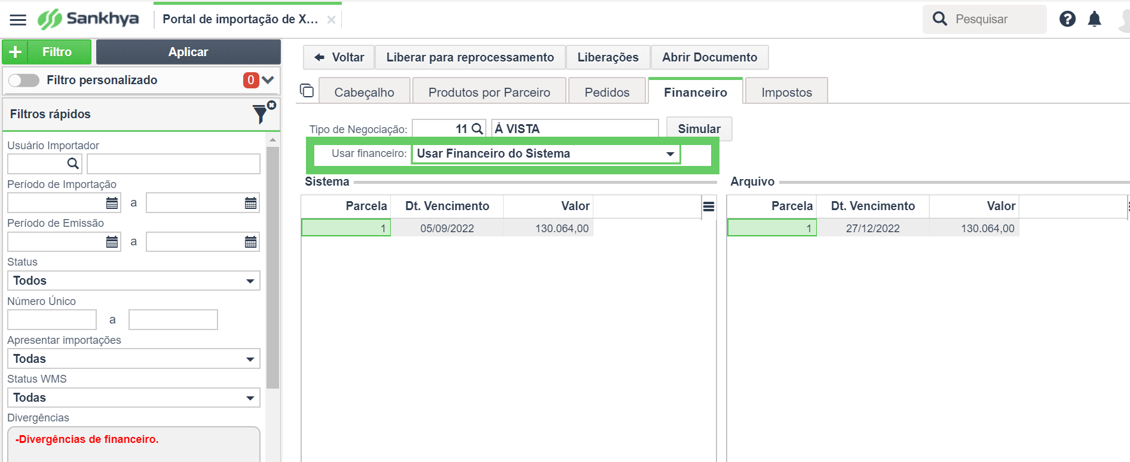The image size is (1130, 462).
Task: Click the Simular button
Action: [699, 129]
